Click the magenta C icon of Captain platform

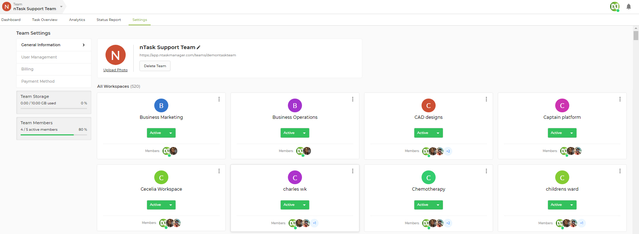pyautogui.click(x=562, y=105)
